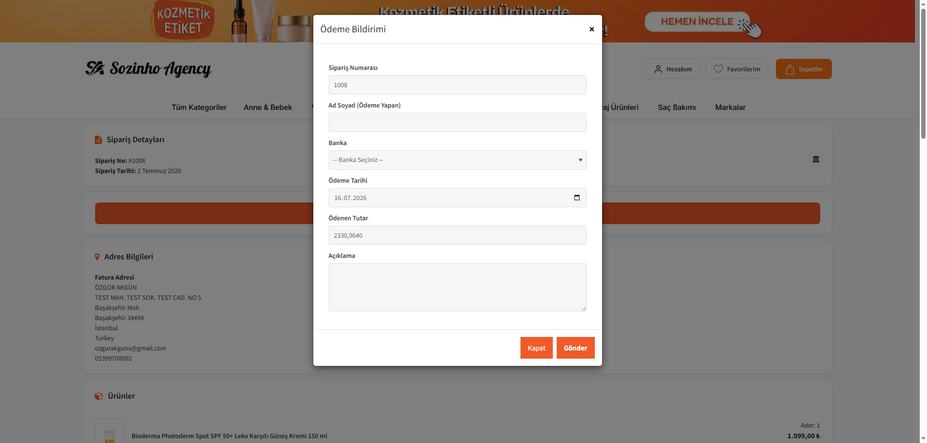Click the heart icon in Favorilerim
Viewport: 927px width, 443px height.
(718, 69)
